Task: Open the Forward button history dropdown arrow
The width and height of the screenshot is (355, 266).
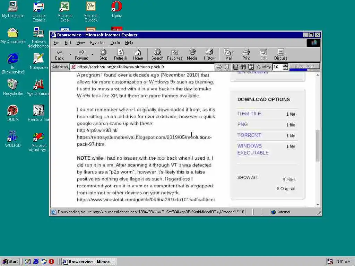Action: point(92,54)
